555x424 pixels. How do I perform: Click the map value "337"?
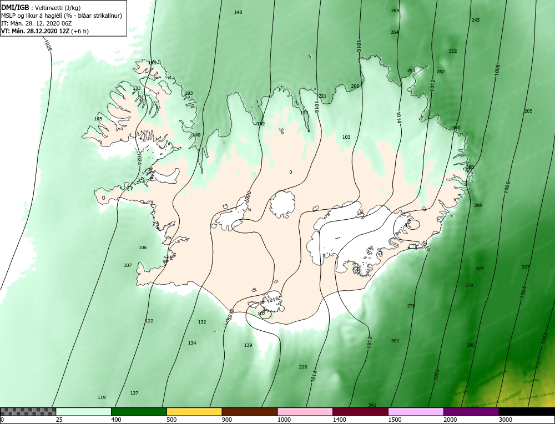tap(526, 267)
